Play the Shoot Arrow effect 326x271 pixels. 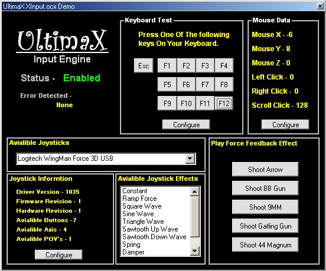(265, 170)
